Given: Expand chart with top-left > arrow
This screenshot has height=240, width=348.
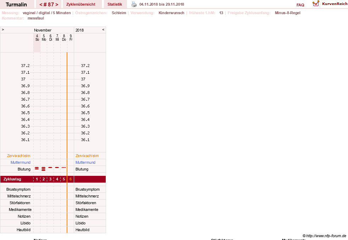Looking at the screenshot, I should tap(3, 29).
